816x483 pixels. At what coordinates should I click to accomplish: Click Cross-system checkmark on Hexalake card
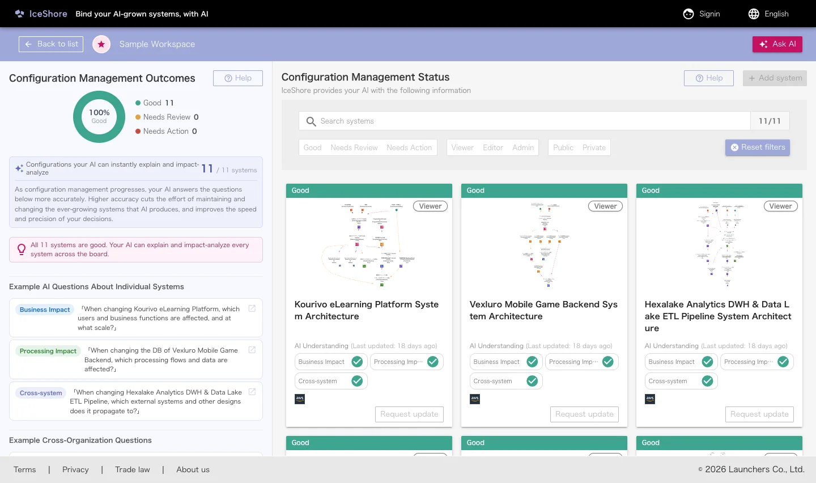[x=707, y=381]
